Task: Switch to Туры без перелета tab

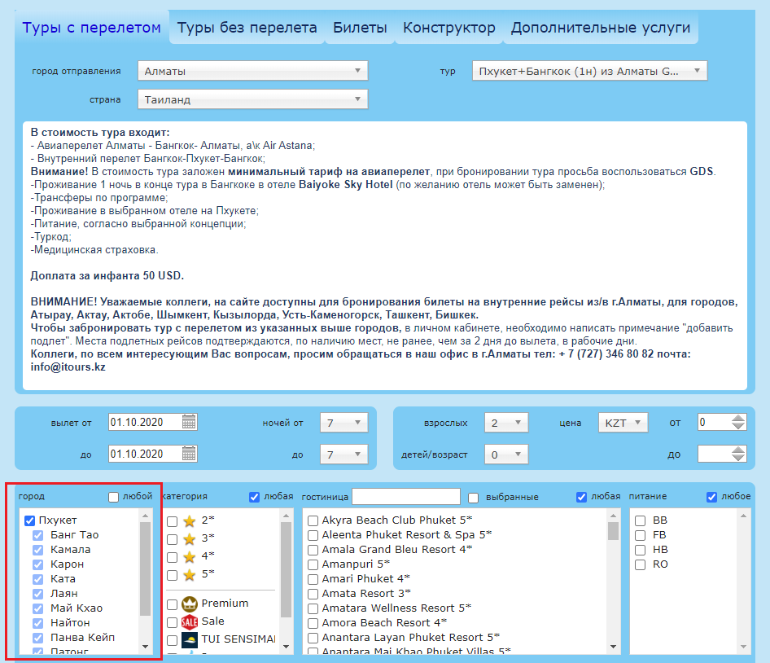Action: click(x=247, y=28)
